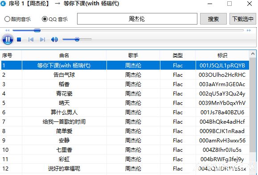This screenshot has width=258, height=175.
Task: Click the scrollbar up arrow
Action: click(x=253, y=54)
